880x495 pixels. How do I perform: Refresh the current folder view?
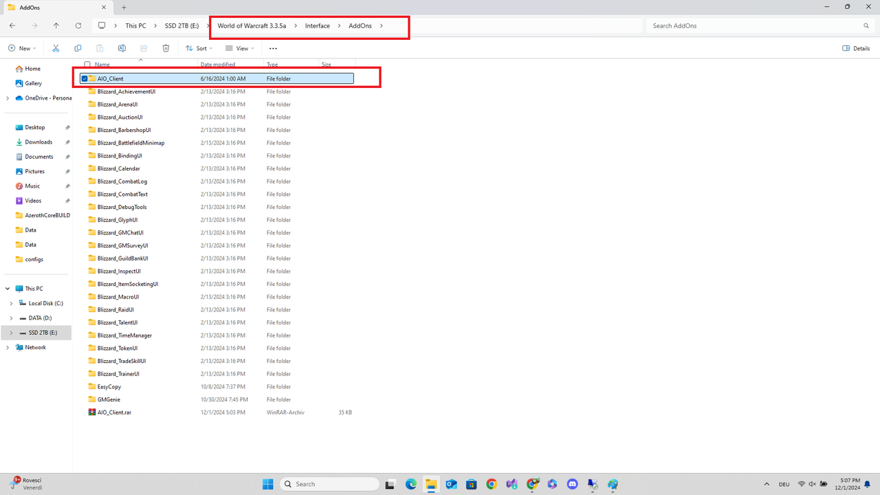[x=78, y=25]
